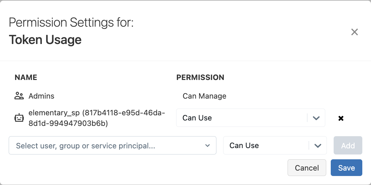Expand the user, group or service principal selector

point(112,145)
